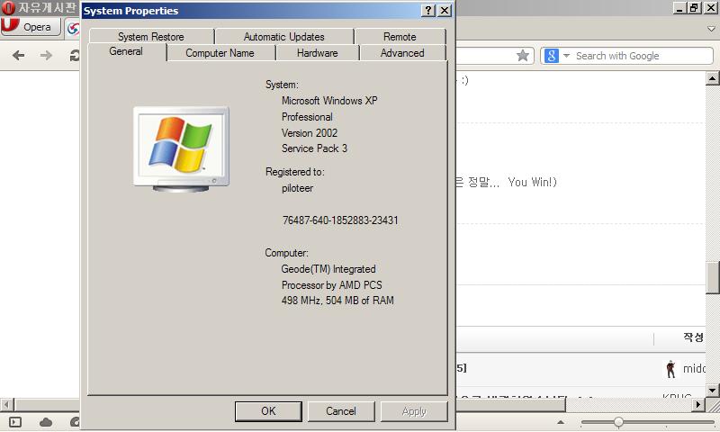
Task: Click the Service Pack 3 text
Action: point(314,148)
